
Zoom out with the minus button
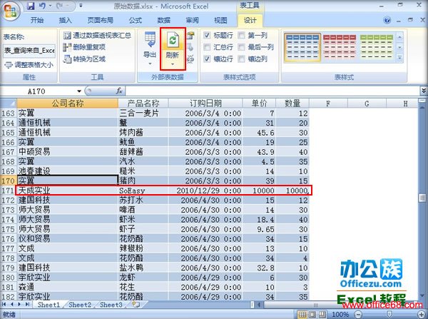pyautogui.click(x=360, y=315)
